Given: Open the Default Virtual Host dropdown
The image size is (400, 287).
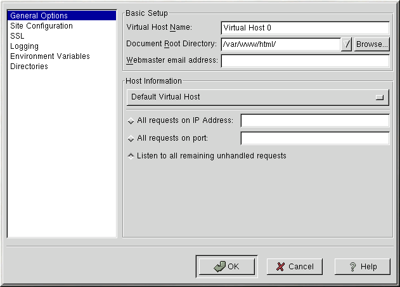Looking at the screenshot, I should coord(257,97).
